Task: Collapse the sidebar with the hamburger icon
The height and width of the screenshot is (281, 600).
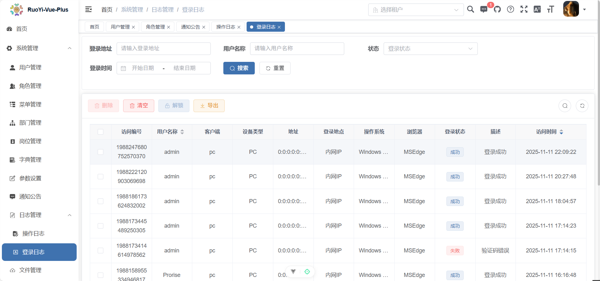Action: click(x=88, y=9)
